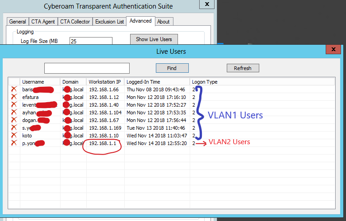Click IP address 192.168.1.40
This screenshot has width=346, height=221.
[104, 105]
